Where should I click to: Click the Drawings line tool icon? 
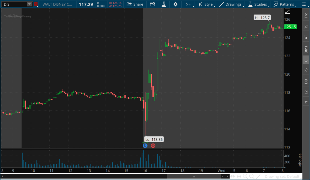(x=221, y=4)
